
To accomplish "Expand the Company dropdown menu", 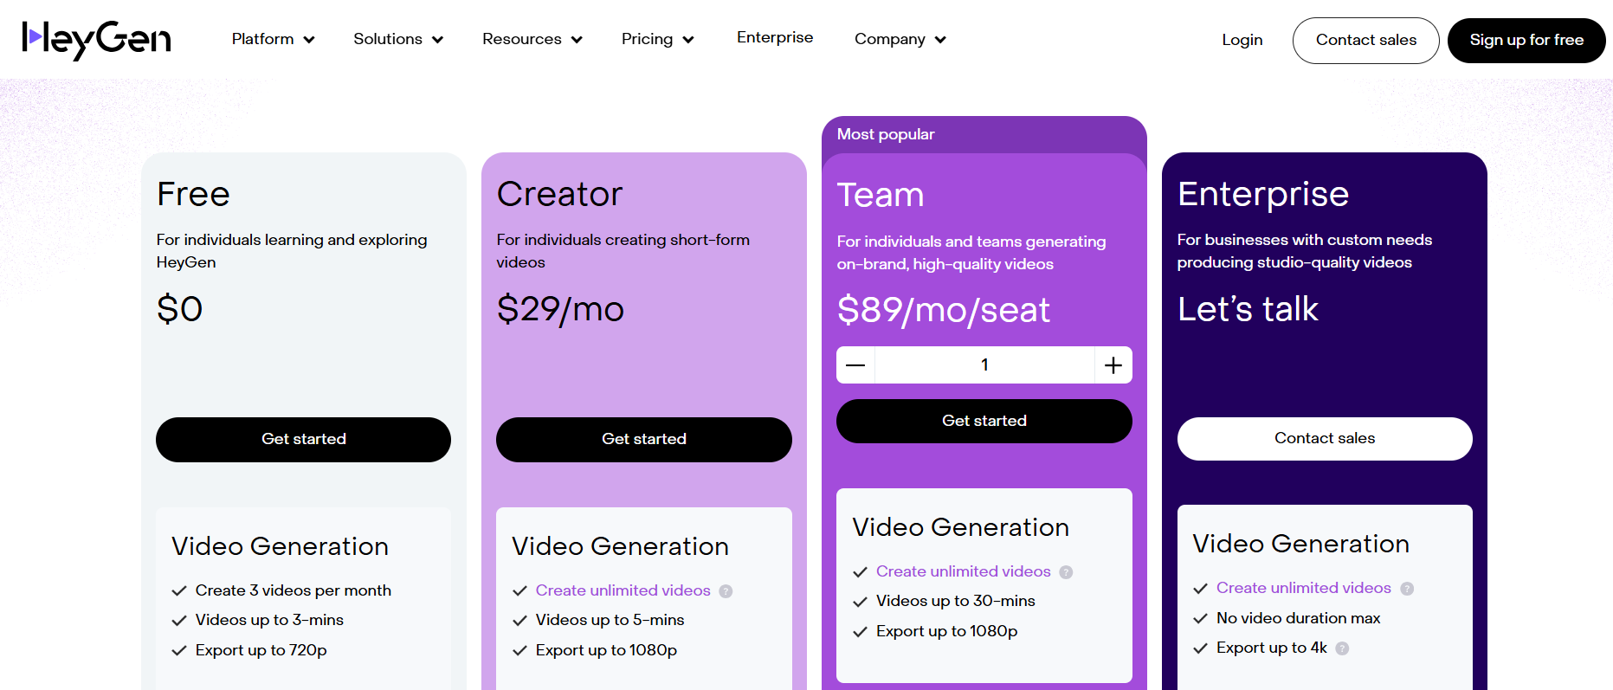I will (x=900, y=39).
